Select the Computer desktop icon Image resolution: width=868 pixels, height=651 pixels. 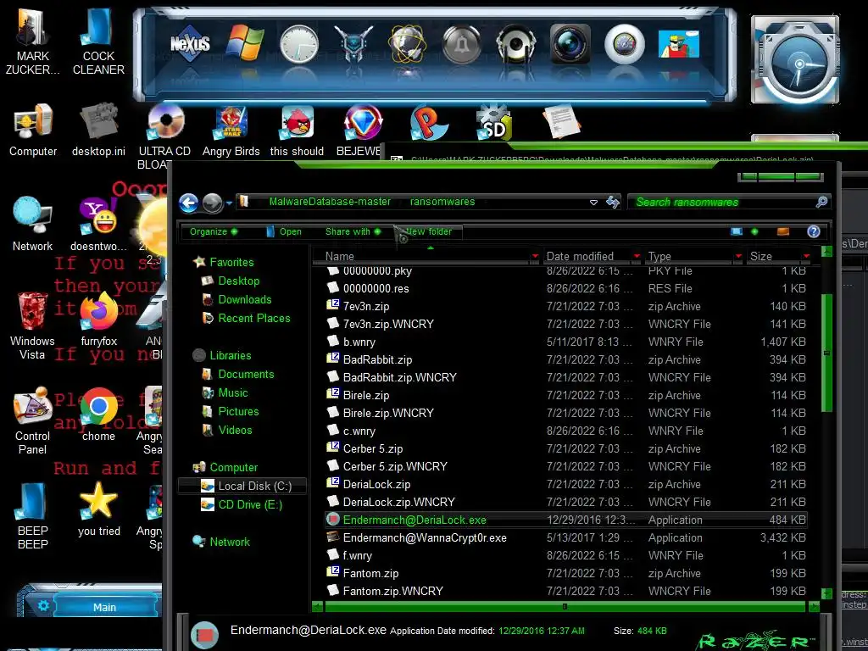33,131
